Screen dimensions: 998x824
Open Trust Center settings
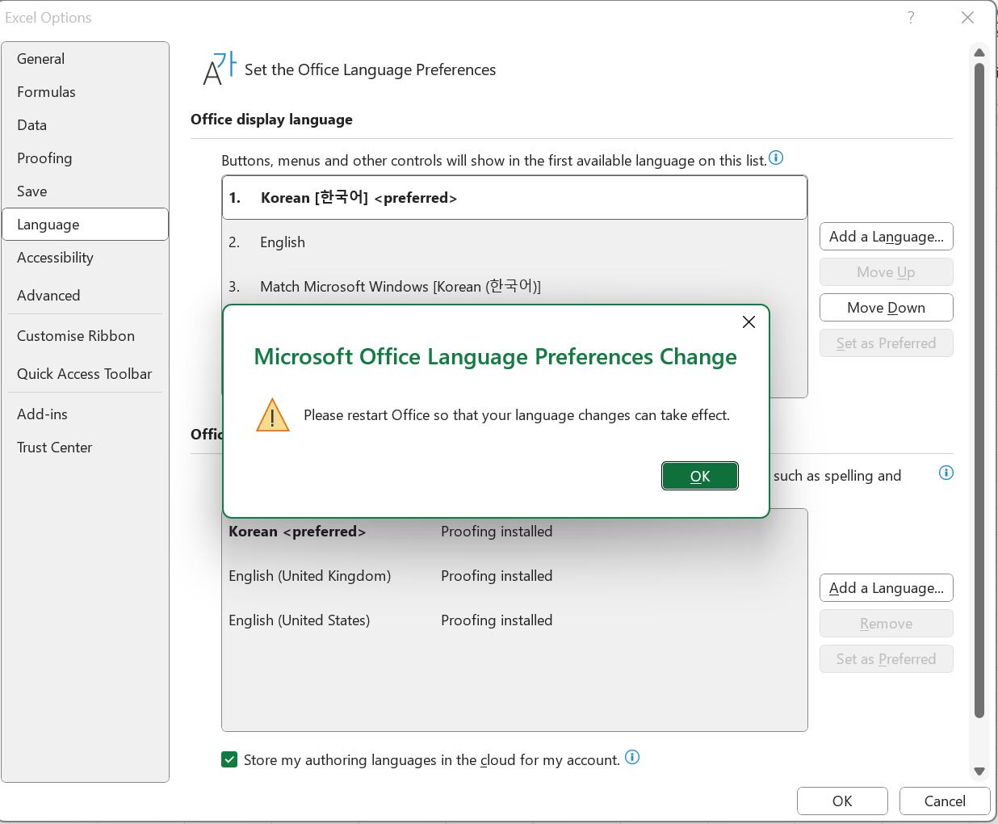coord(85,448)
